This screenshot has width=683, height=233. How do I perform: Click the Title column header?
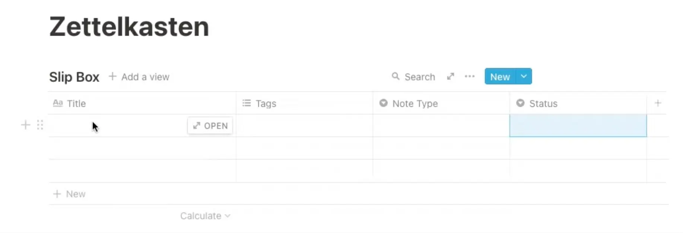pyautogui.click(x=76, y=103)
